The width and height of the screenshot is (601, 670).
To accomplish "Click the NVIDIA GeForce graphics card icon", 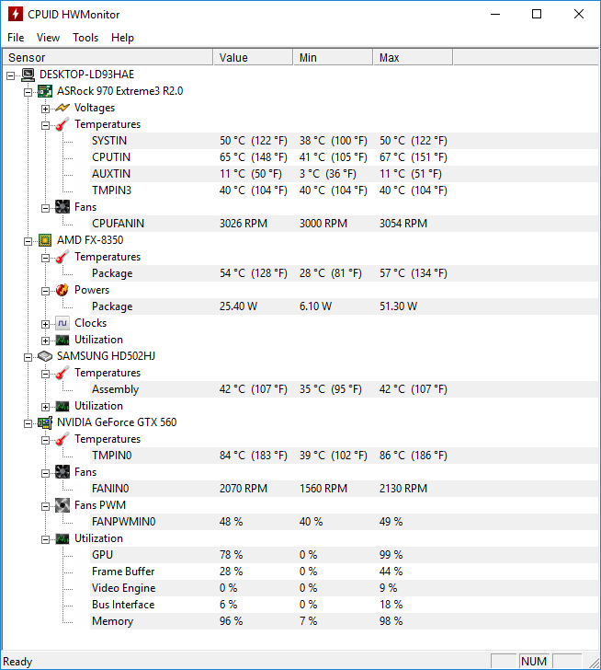I will (x=45, y=422).
